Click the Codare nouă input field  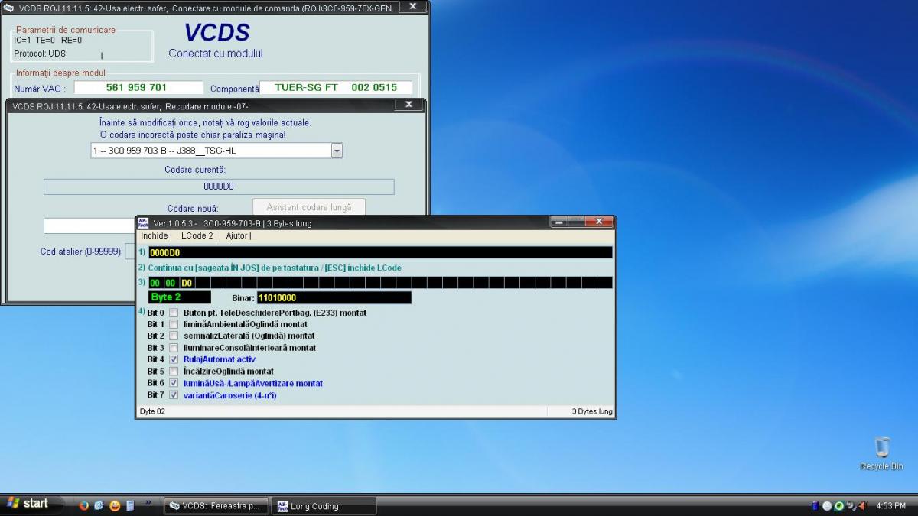tap(90, 226)
